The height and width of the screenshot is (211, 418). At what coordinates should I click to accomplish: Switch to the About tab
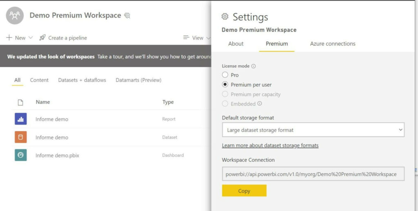tap(236, 44)
